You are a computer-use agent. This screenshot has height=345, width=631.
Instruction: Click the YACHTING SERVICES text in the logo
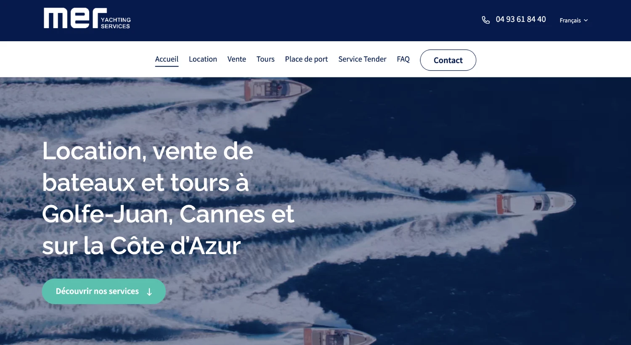(x=116, y=23)
